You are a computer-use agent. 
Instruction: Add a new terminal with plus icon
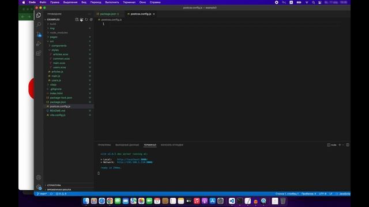[x=340, y=145]
